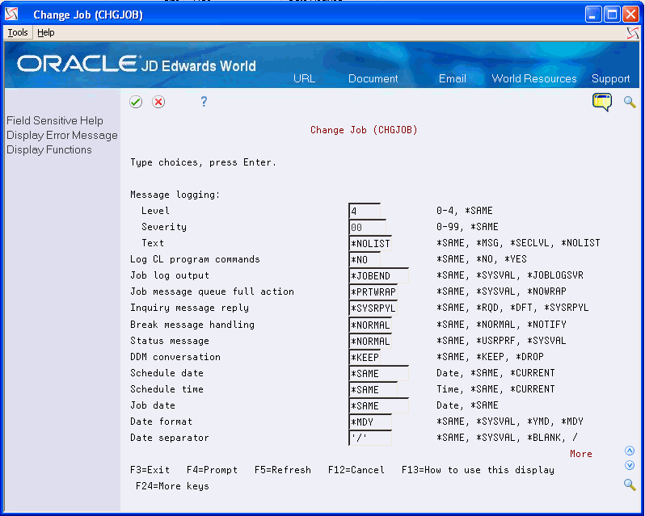Click the '0-99, *SAME' choices text
This screenshot has width=645, height=516.
click(467, 227)
